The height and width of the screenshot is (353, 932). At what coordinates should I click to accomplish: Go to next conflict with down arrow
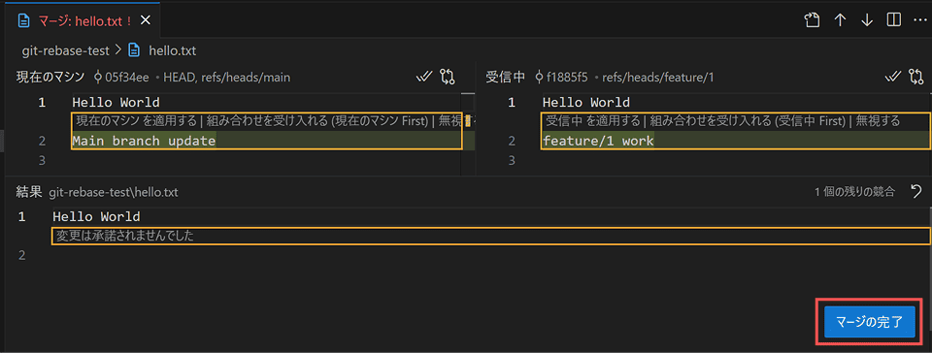(867, 20)
